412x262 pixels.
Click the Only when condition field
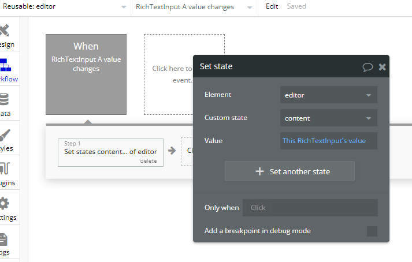coord(310,208)
